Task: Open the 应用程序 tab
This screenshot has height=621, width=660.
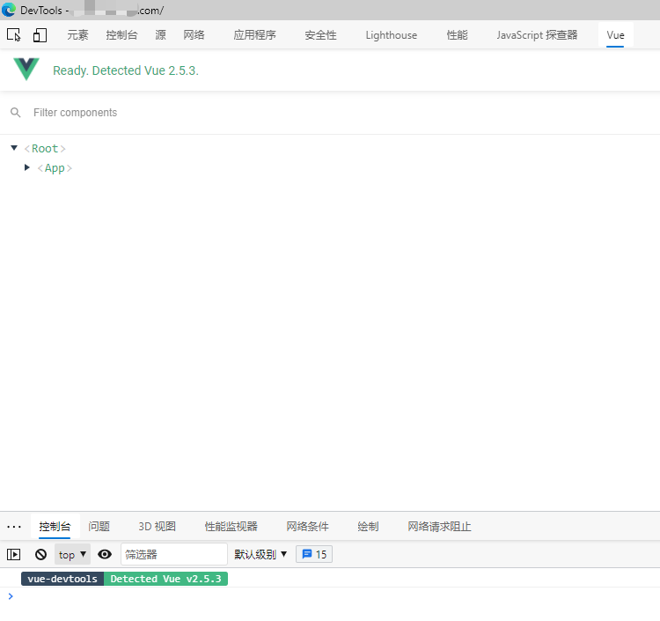Action: point(254,35)
